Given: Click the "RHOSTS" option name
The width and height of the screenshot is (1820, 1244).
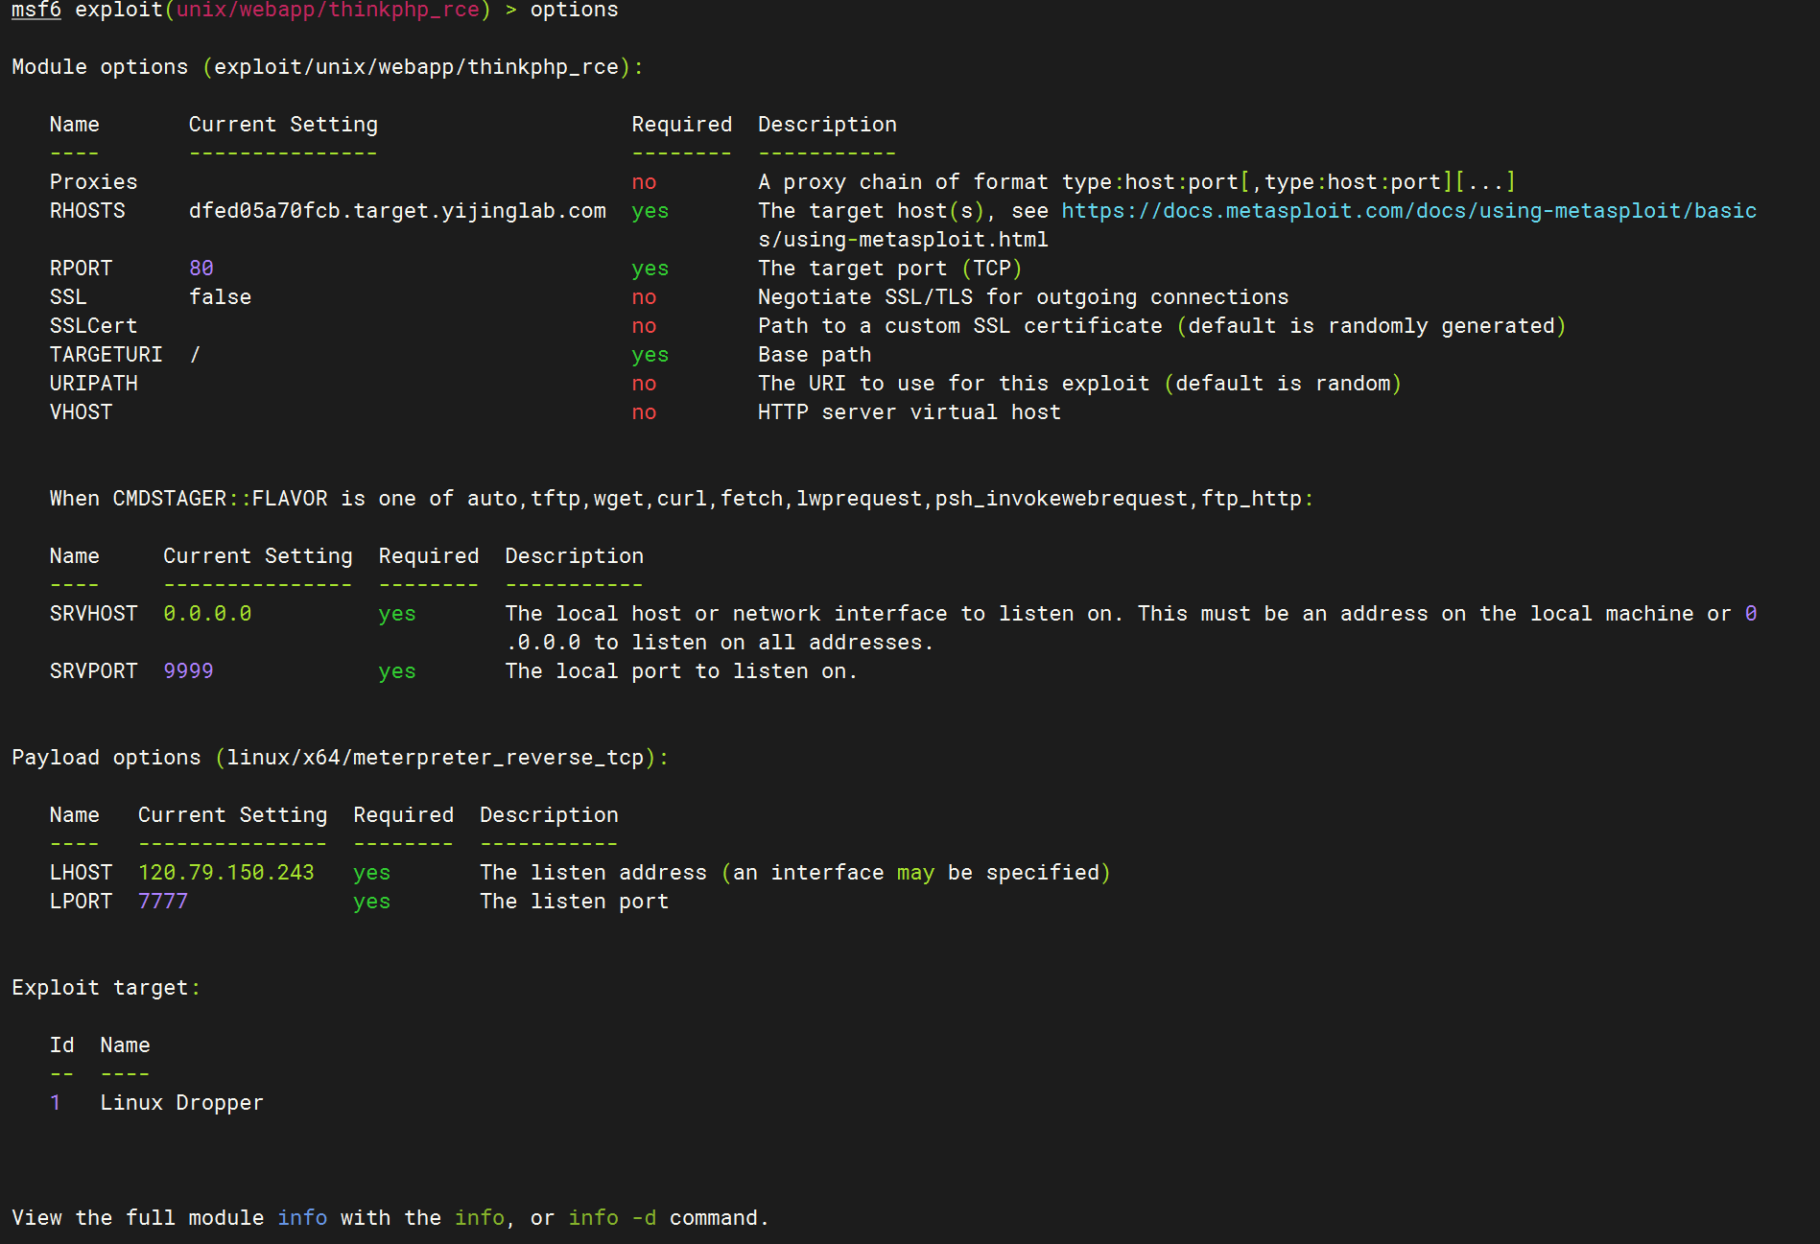Looking at the screenshot, I should pos(87,211).
